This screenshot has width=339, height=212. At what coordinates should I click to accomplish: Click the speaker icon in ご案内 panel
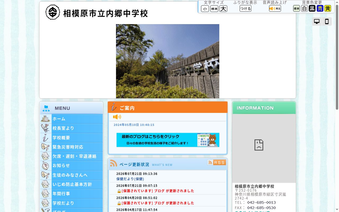[x=117, y=117]
